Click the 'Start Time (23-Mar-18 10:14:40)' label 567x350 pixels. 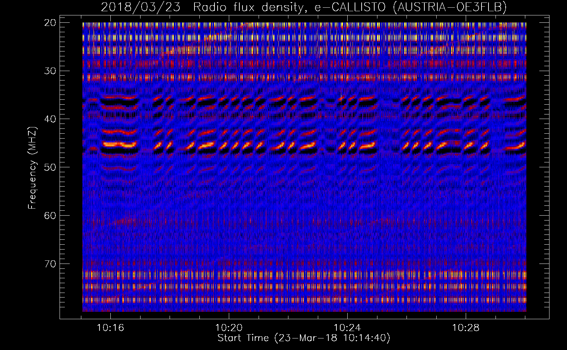pyautogui.click(x=304, y=338)
